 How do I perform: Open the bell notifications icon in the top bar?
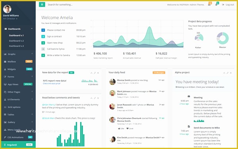coord(216,5)
